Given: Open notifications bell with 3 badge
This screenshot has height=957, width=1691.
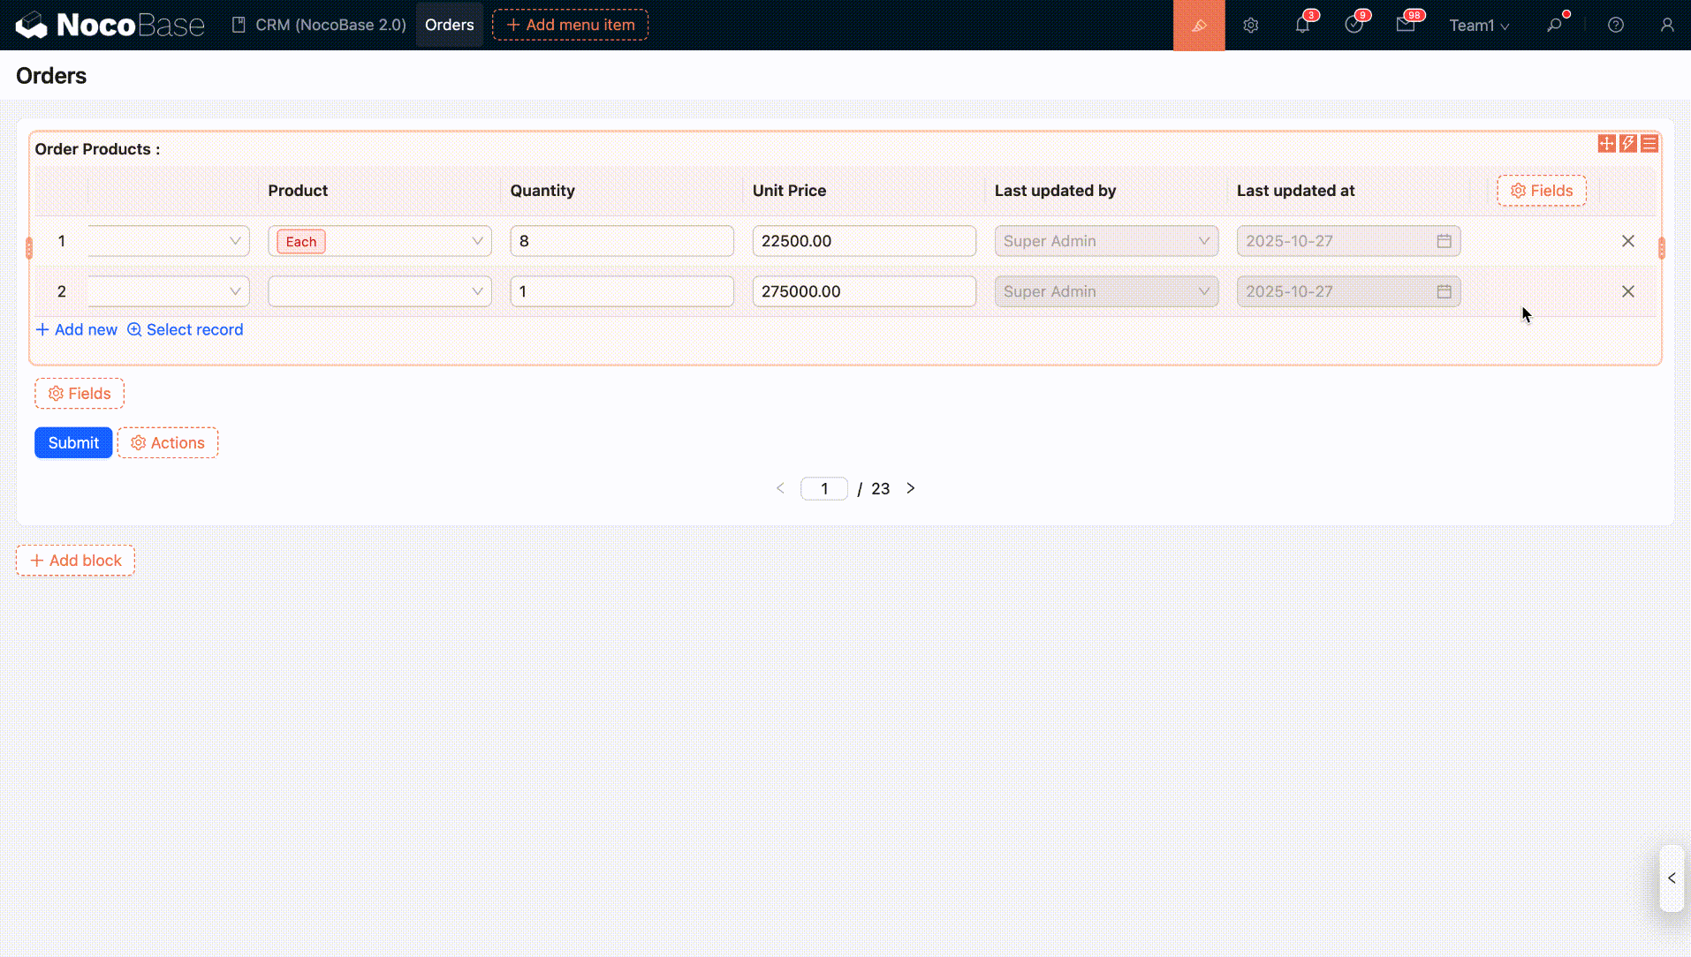Looking at the screenshot, I should click(1302, 25).
